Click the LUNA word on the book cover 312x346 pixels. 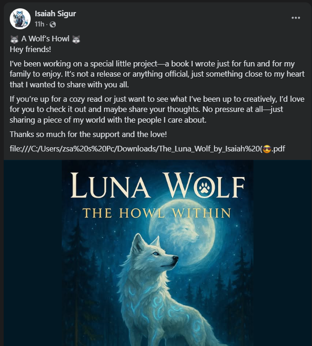click(x=110, y=186)
